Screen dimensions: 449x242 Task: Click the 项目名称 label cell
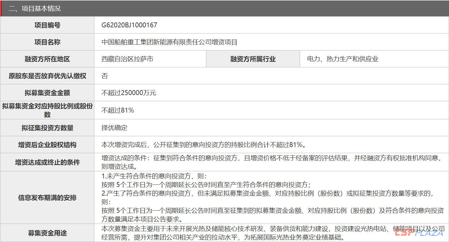tap(47, 42)
